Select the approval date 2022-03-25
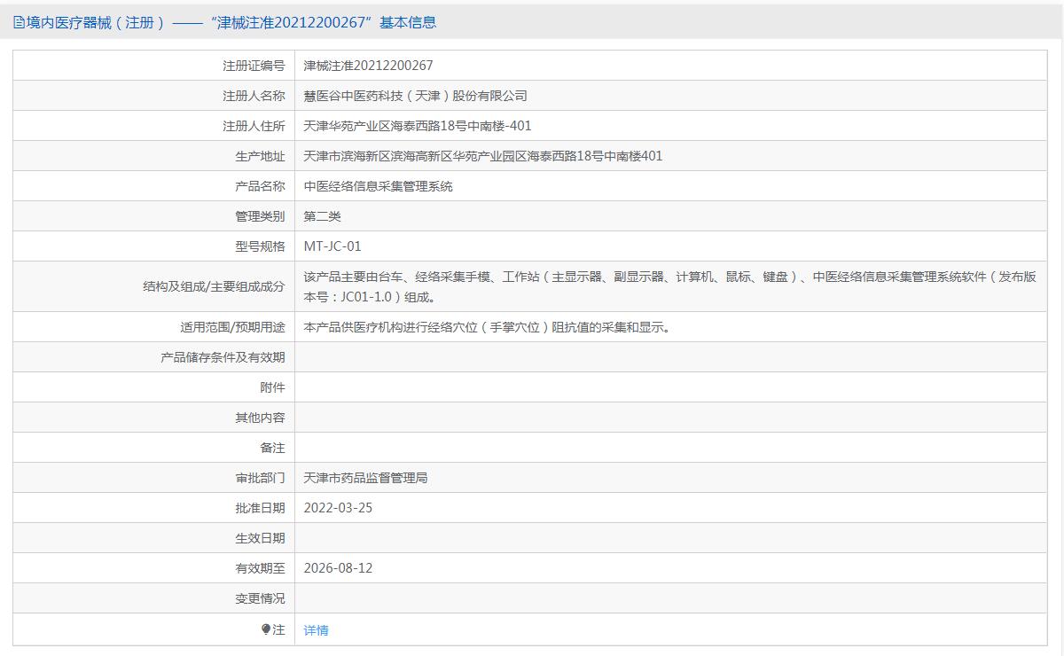Viewport: 1064px width, 656px height. (x=338, y=508)
